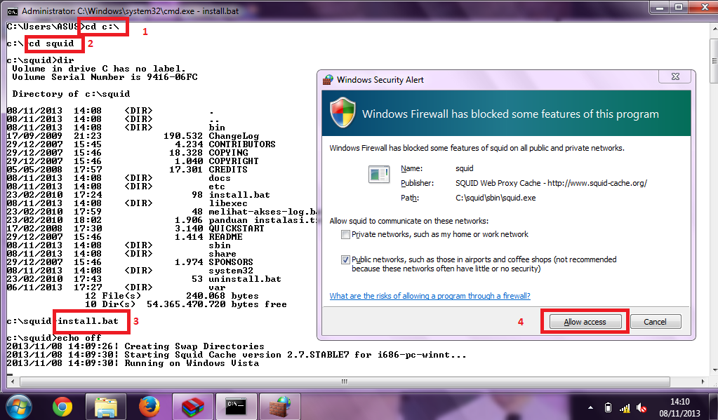Open firewall risks help link

pos(430,296)
